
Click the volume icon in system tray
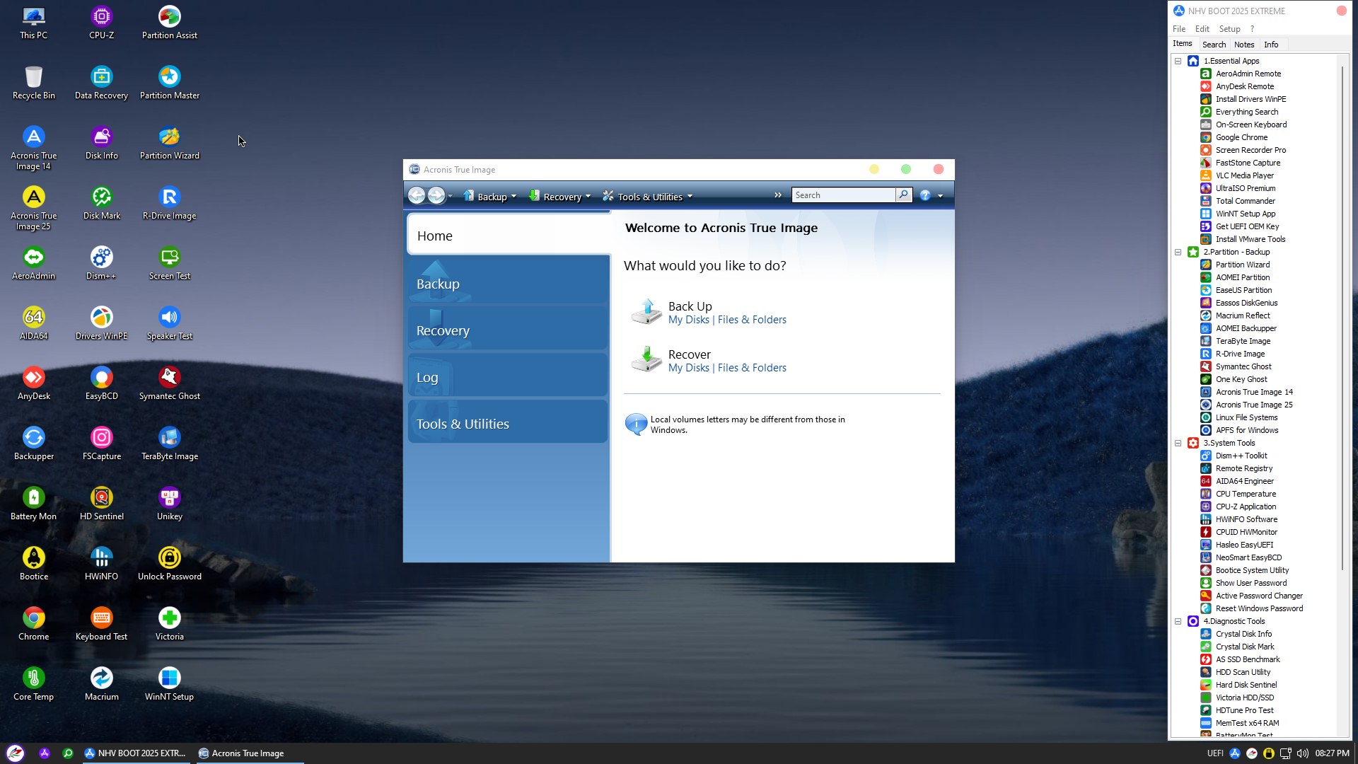[1302, 753]
